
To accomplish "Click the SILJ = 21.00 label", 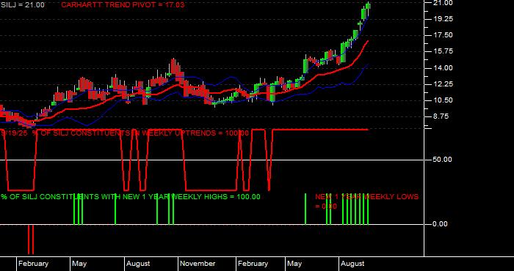I will pos(23,5).
